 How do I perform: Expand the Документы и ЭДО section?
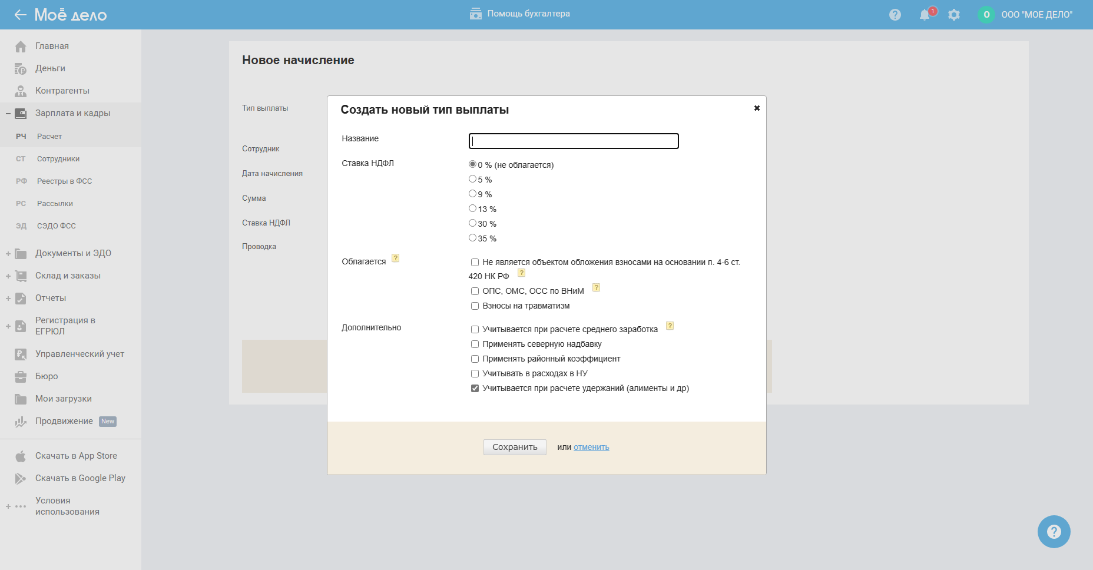pyautogui.click(x=8, y=254)
